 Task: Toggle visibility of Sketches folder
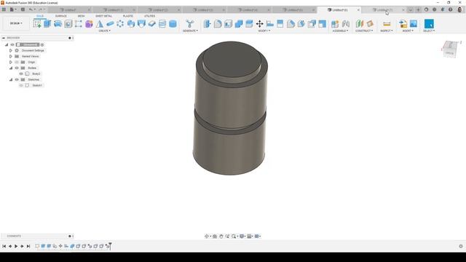point(17,79)
